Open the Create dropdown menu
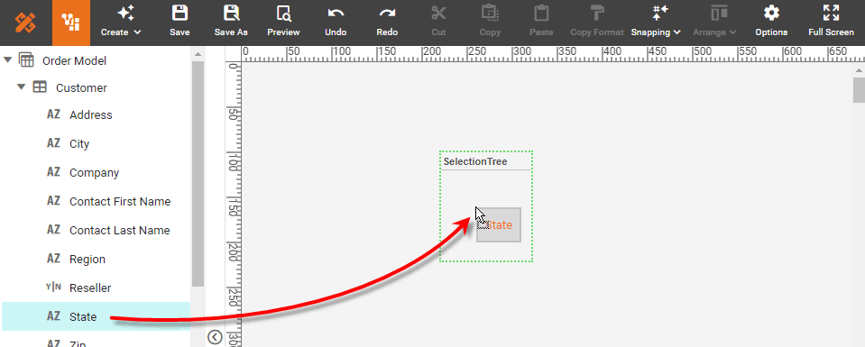Screen dimensions: 865x347 (122, 22)
